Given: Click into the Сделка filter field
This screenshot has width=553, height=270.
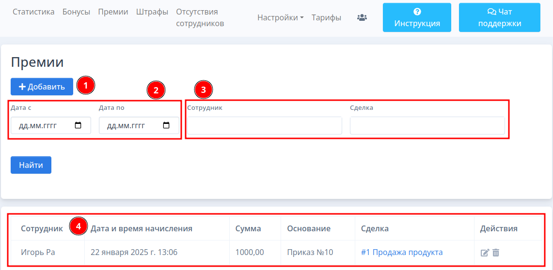Looking at the screenshot, I should (427, 126).
